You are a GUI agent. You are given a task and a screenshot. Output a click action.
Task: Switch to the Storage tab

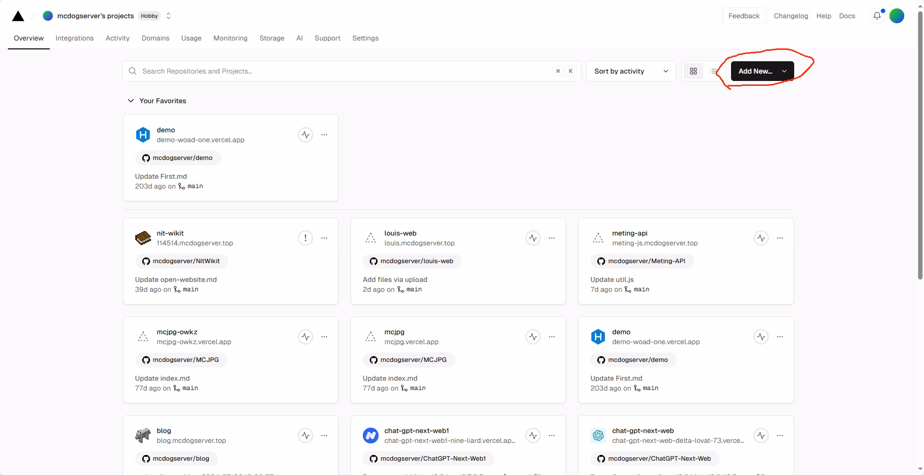click(272, 38)
